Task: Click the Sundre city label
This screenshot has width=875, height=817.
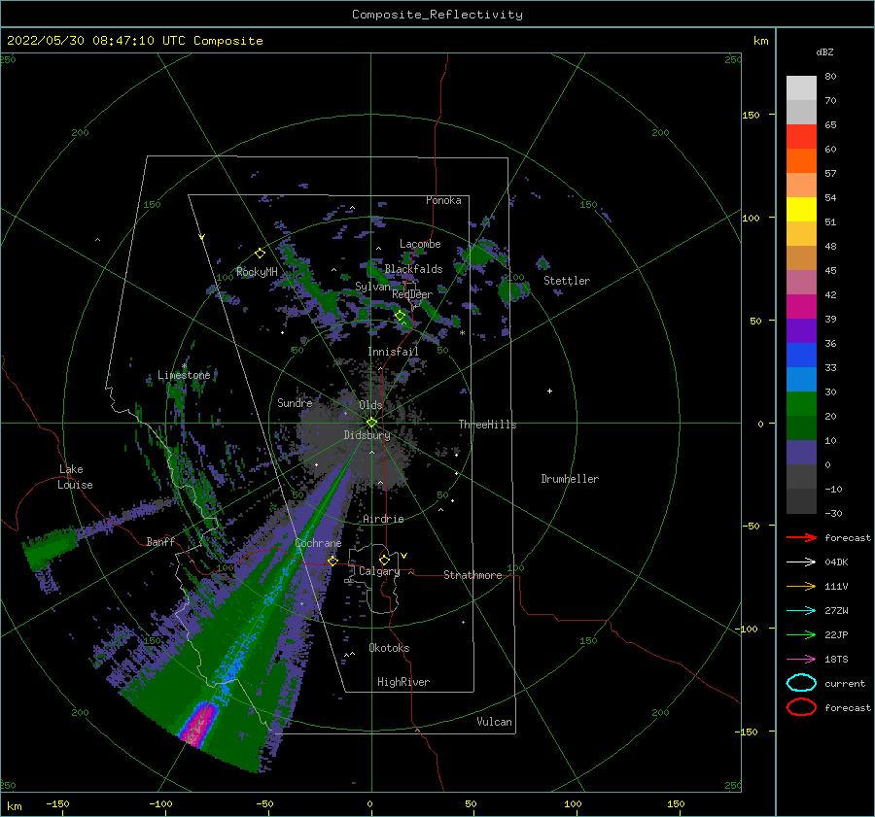Action: click(295, 403)
